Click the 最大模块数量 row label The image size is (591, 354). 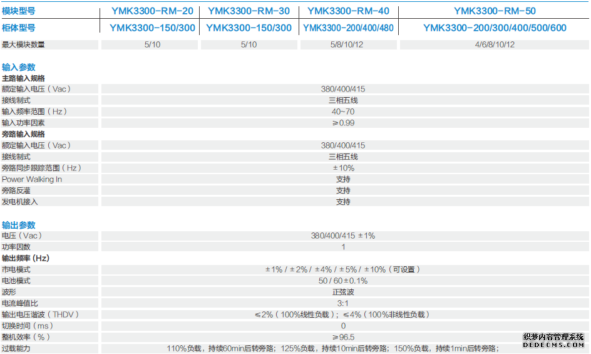click(23, 44)
